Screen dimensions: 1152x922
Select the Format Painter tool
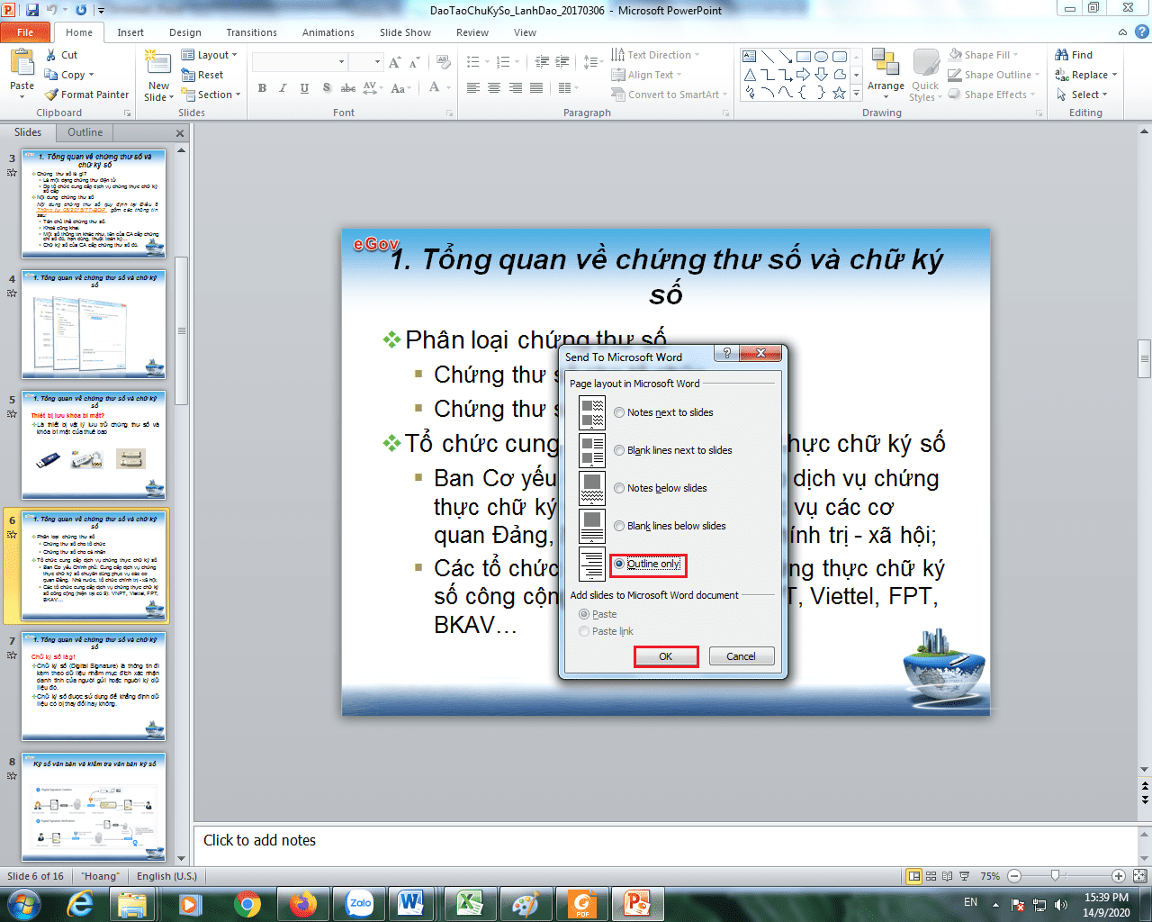(86, 95)
